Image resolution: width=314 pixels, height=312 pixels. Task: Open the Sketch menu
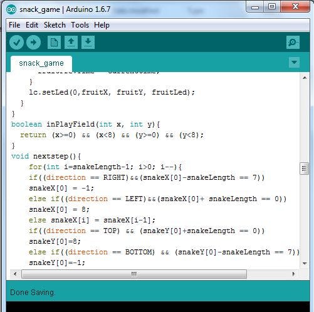click(x=55, y=25)
